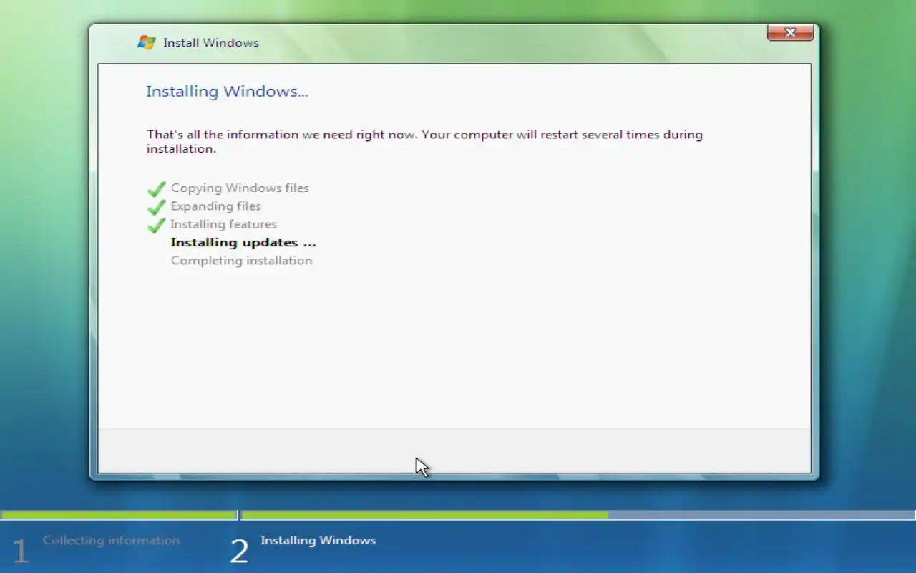This screenshot has width=916, height=573.
Task: Click the "Expanding files" step text
Action: tap(215, 206)
